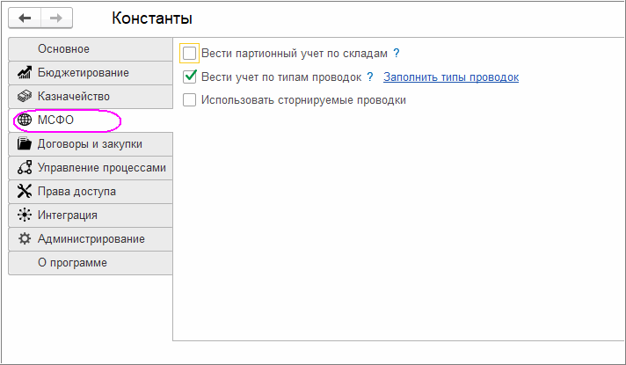
Task: Show help for типам проводок question mark
Action: pyautogui.click(x=370, y=77)
